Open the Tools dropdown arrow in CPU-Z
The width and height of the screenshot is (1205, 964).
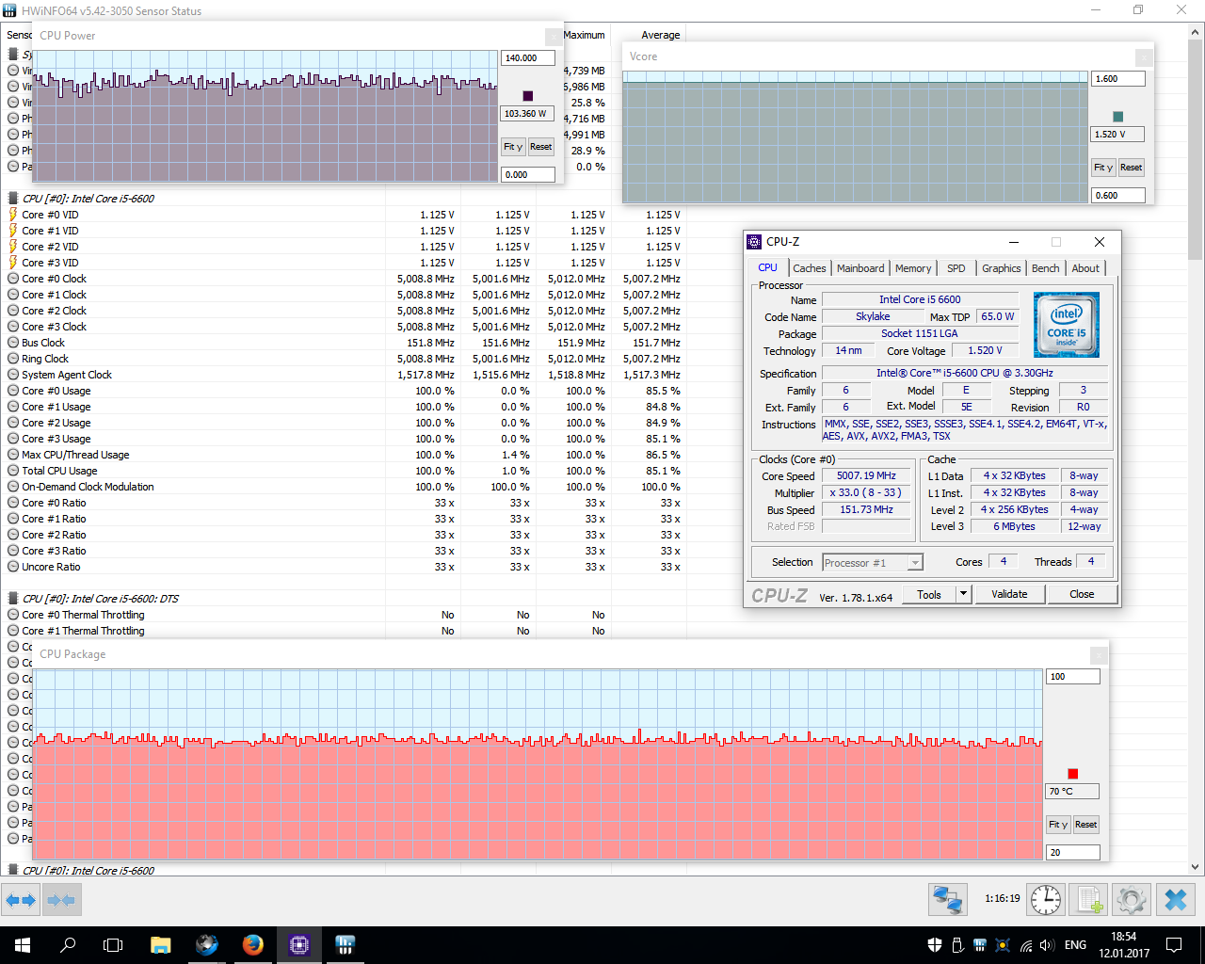point(963,594)
